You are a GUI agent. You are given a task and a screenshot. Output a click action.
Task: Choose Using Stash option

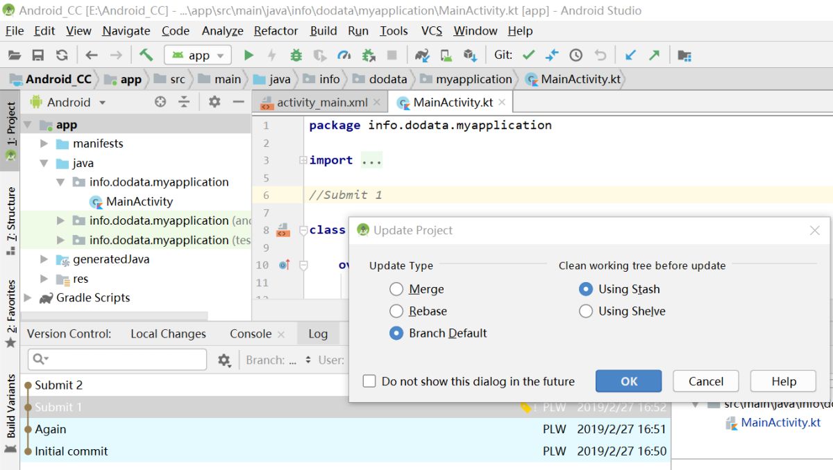tap(586, 289)
